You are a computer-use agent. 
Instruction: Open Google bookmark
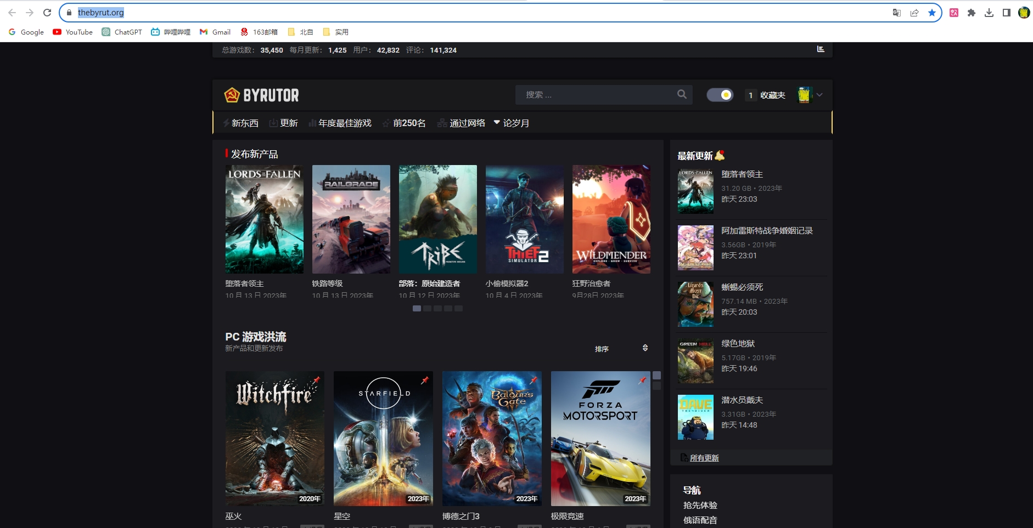tap(26, 32)
